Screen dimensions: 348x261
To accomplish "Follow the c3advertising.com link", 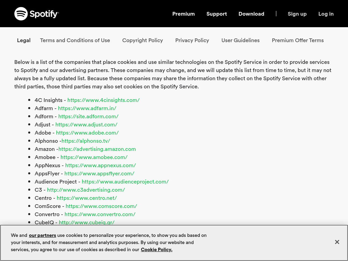I will point(86,190).
